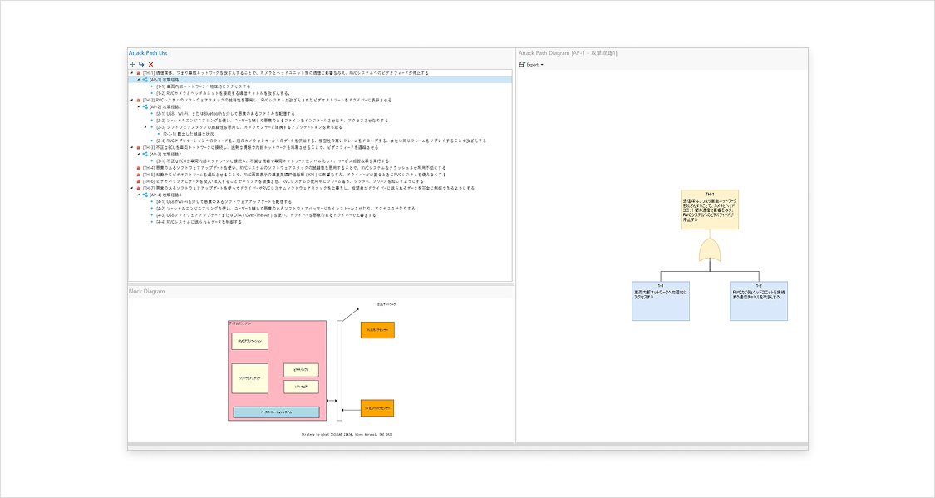Open the Export dropdown arrow
935x498 pixels.
542,65
